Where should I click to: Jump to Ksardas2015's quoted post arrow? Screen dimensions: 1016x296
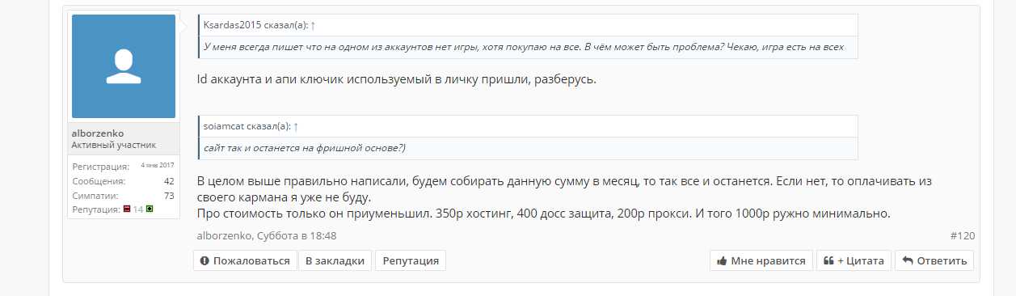tap(313, 25)
